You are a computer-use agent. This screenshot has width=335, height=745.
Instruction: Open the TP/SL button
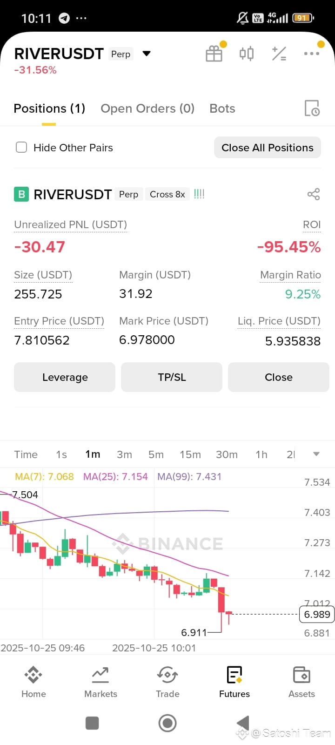(172, 377)
